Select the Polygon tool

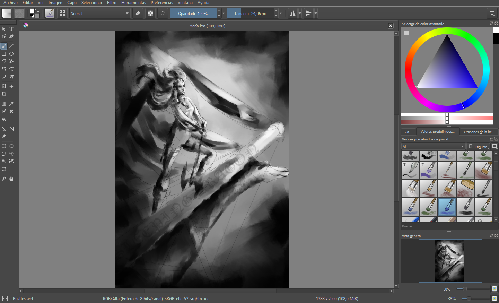click(4, 61)
